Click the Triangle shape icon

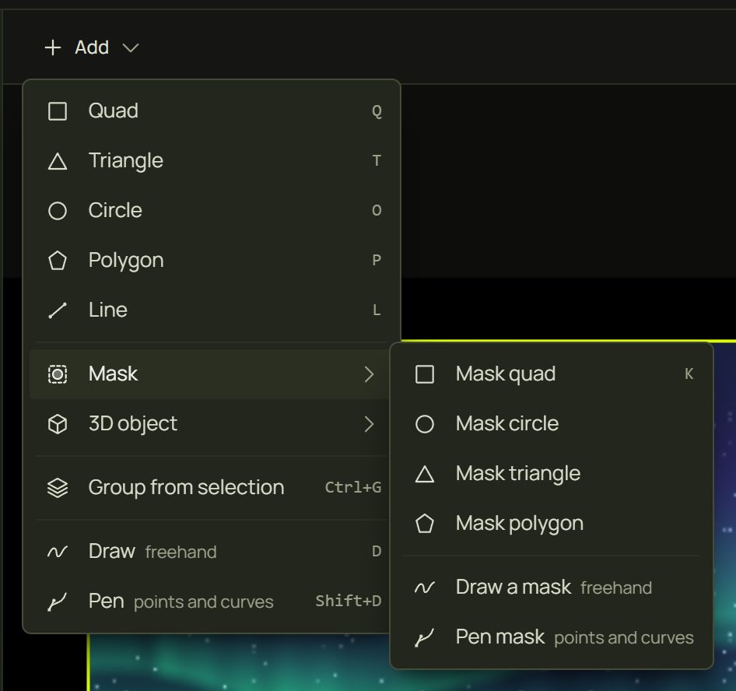click(x=58, y=161)
